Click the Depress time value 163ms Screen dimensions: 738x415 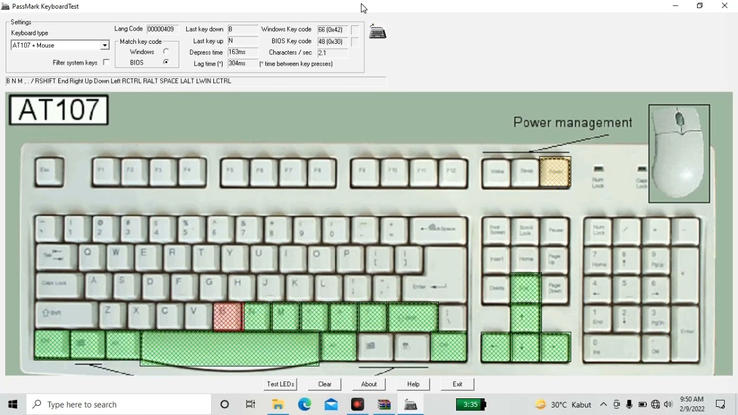pos(243,52)
